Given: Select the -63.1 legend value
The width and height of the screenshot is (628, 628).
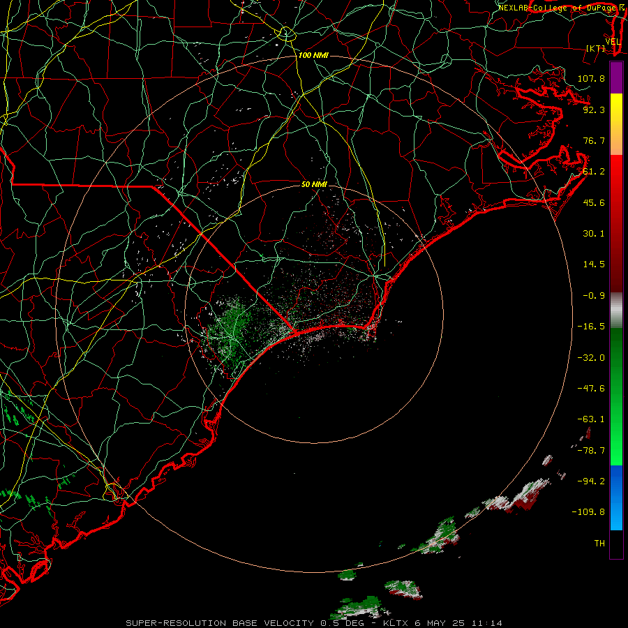Looking at the screenshot, I should click(591, 419).
